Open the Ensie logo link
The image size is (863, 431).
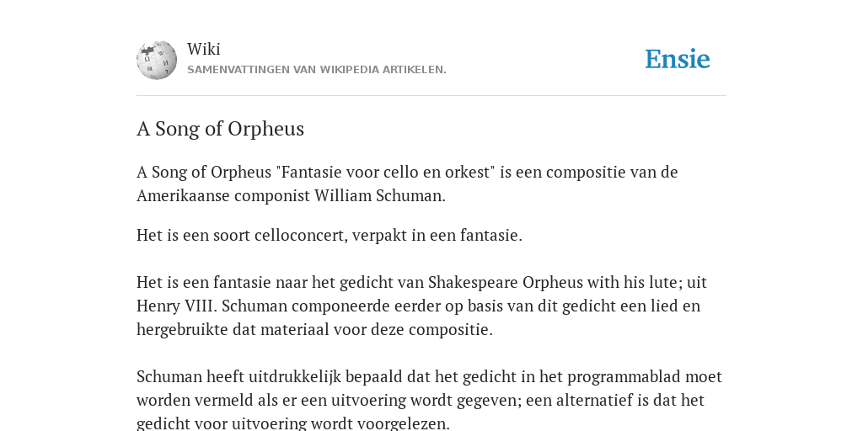tap(678, 60)
